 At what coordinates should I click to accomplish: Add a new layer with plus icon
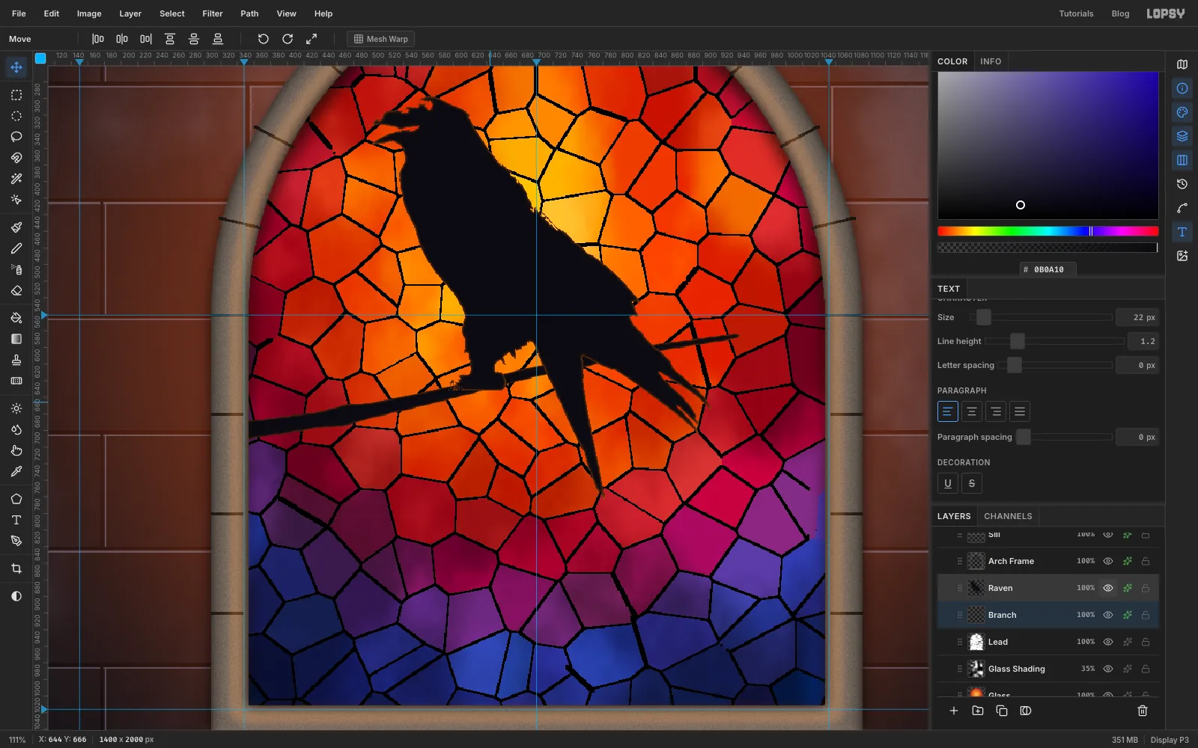954,711
